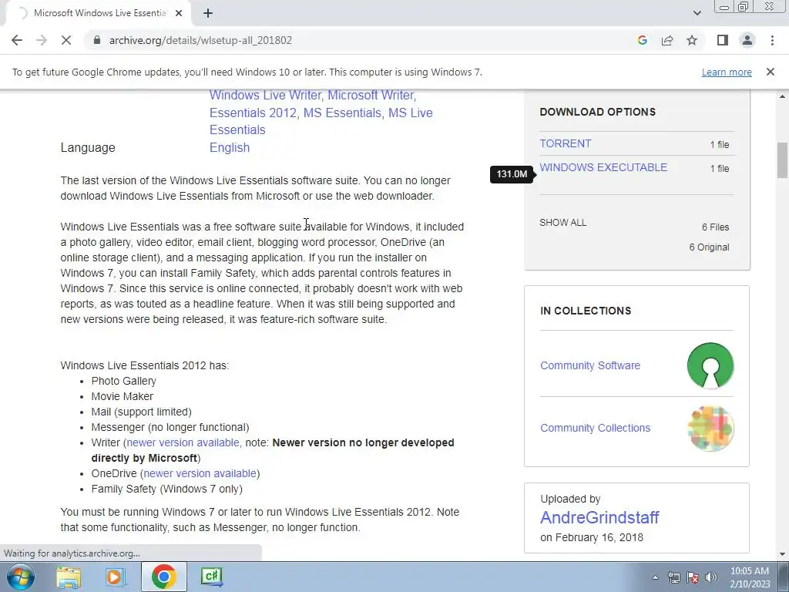789x592 pixels.
Task: Open uploader AndreGrindstaff profile
Action: tap(599, 517)
